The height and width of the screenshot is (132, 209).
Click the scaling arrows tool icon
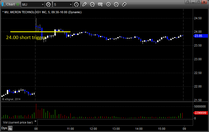click(x=124, y=4)
